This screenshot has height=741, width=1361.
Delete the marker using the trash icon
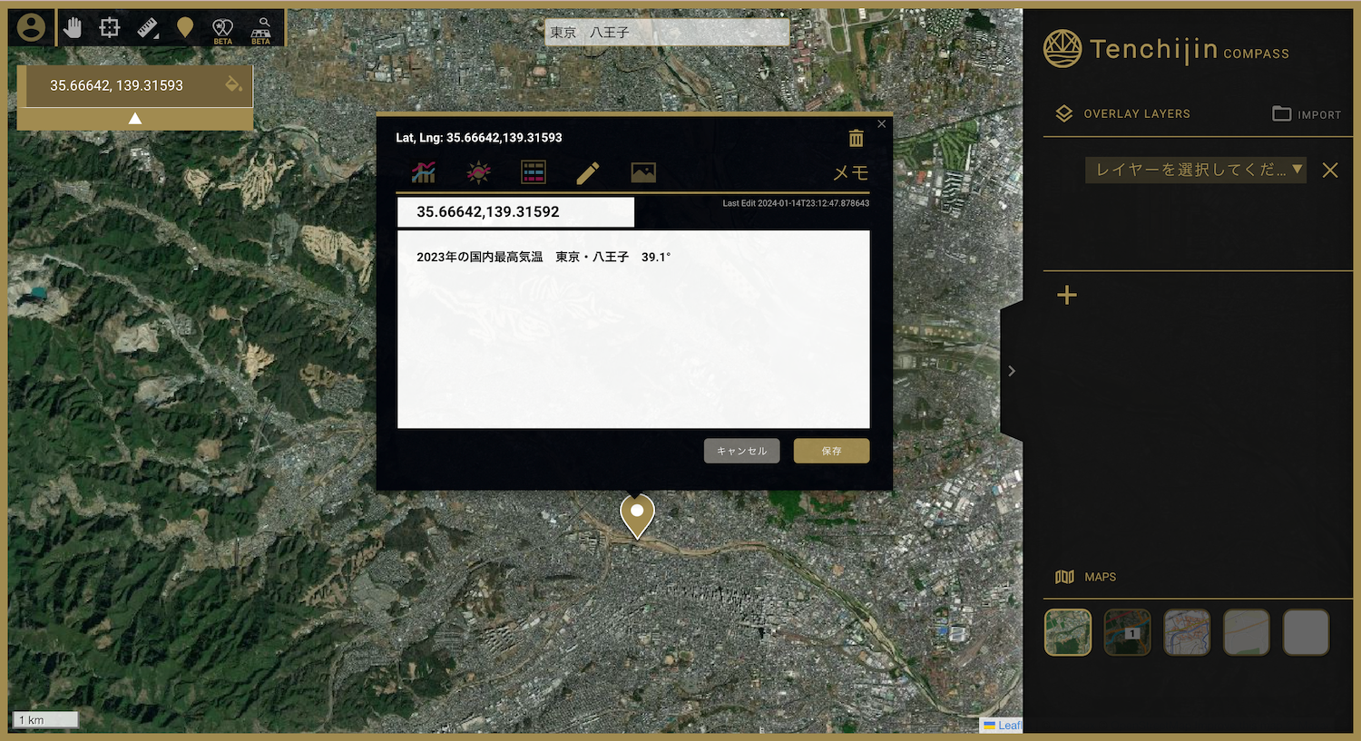coord(856,138)
